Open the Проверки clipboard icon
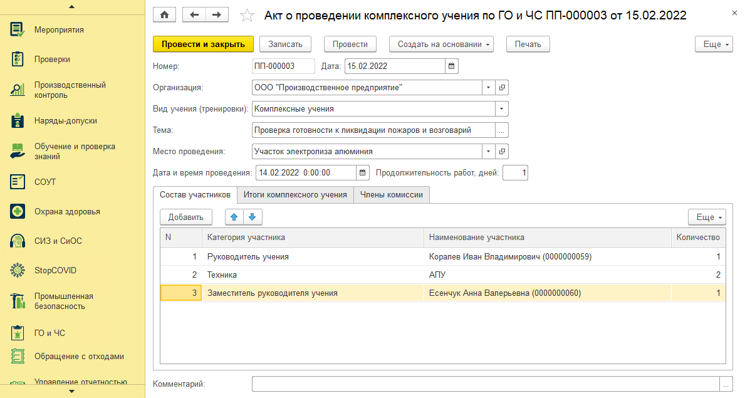Viewport: 745px width, 398px height. click(17, 60)
